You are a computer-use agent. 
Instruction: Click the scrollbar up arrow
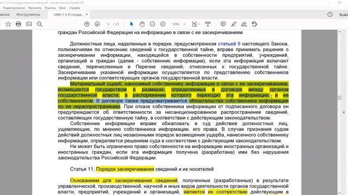pyautogui.click(x=339, y=32)
